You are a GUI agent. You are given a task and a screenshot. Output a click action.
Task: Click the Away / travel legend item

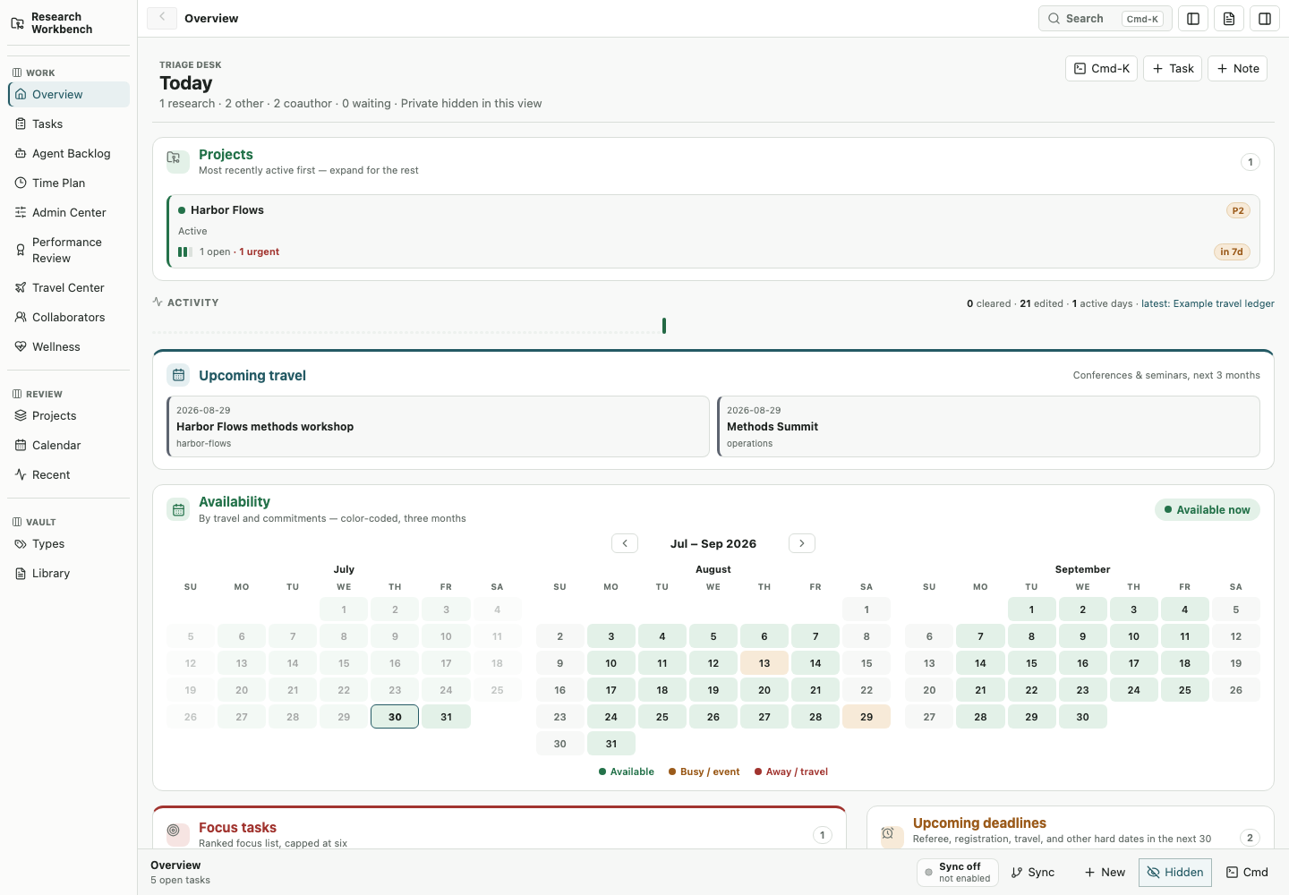click(791, 771)
